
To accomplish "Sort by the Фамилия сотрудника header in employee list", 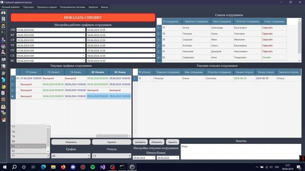I will [196, 21].
